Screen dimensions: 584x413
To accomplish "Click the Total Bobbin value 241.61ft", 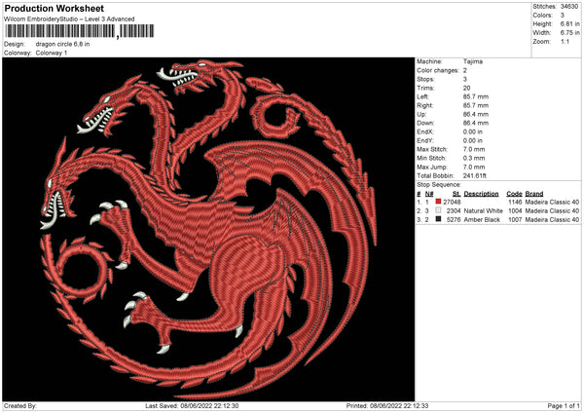I will (x=475, y=175).
